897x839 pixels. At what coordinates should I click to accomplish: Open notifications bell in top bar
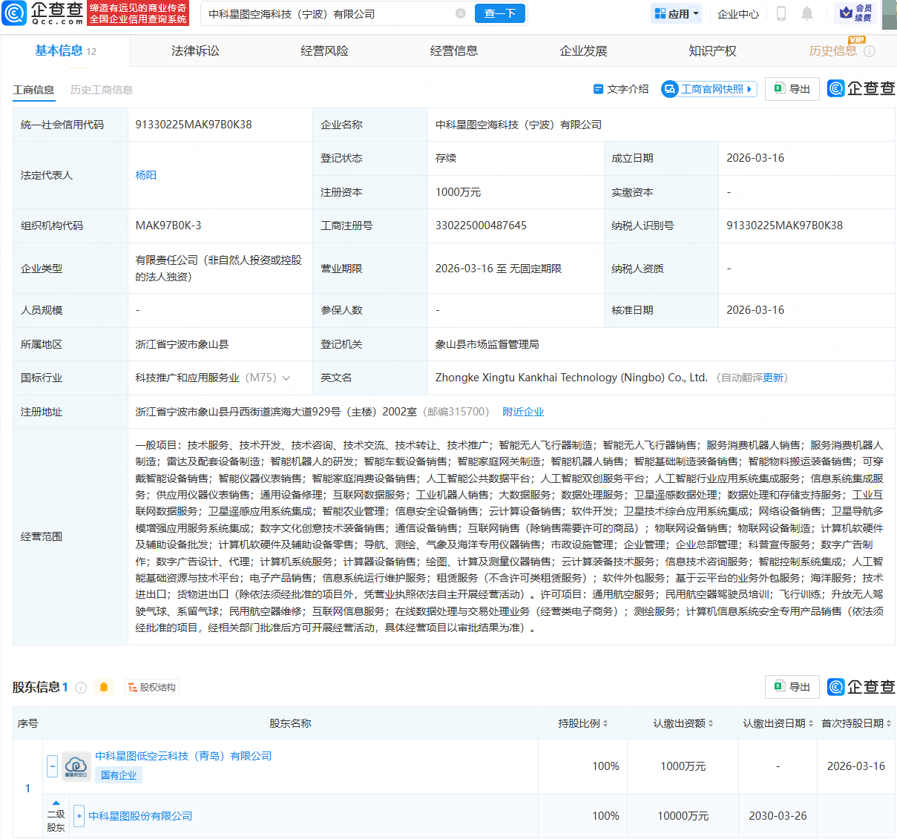coord(807,13)
